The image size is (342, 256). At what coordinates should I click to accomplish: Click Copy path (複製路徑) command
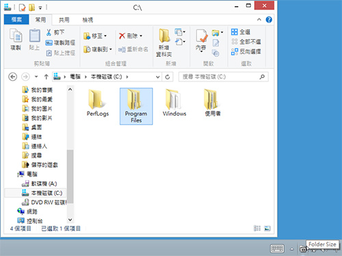pos(60,42)
